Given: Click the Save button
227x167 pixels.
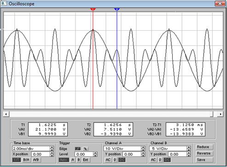Looking at the screenshot, I should click(x=204, y=160).
